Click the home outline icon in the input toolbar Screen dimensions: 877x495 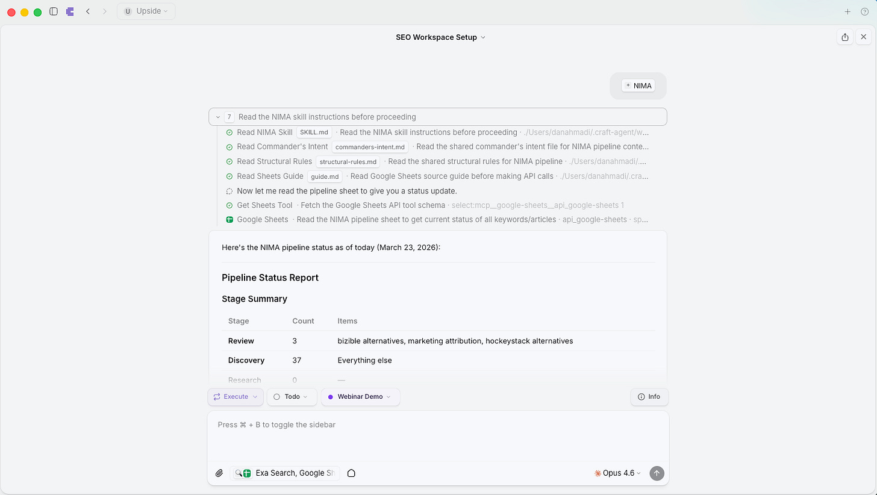click(351, 473)
